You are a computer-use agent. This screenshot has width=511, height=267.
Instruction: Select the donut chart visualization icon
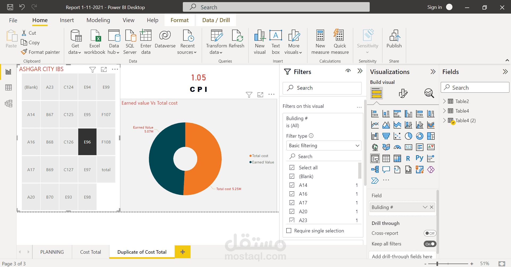pos(420,136)
